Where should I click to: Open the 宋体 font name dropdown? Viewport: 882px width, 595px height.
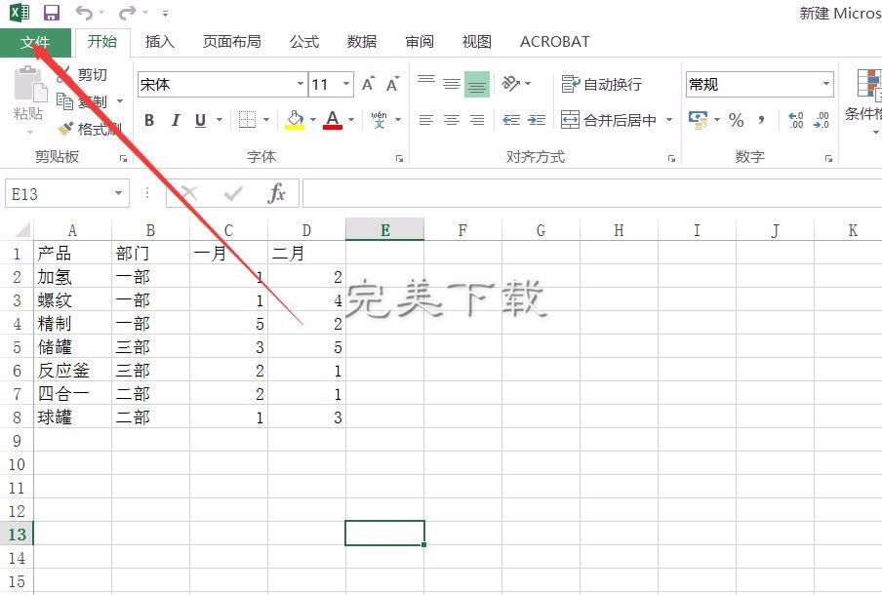pos(301,84)
